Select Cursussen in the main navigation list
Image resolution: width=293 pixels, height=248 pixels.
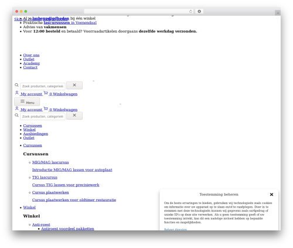(x=32, y=125)
